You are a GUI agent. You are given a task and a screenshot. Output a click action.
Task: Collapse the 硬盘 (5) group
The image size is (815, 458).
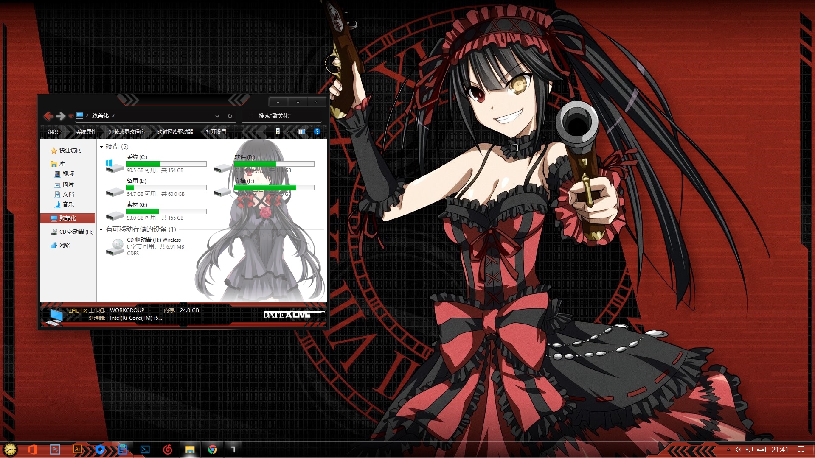[x=101, y=147]
